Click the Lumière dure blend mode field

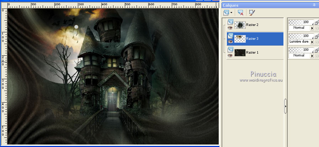click(299, 42)
